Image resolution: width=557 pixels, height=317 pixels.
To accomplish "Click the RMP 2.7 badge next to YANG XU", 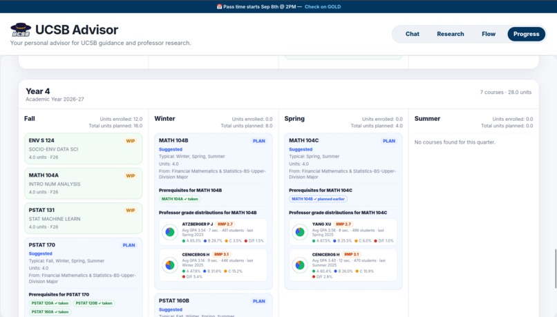I will [343, 224].
